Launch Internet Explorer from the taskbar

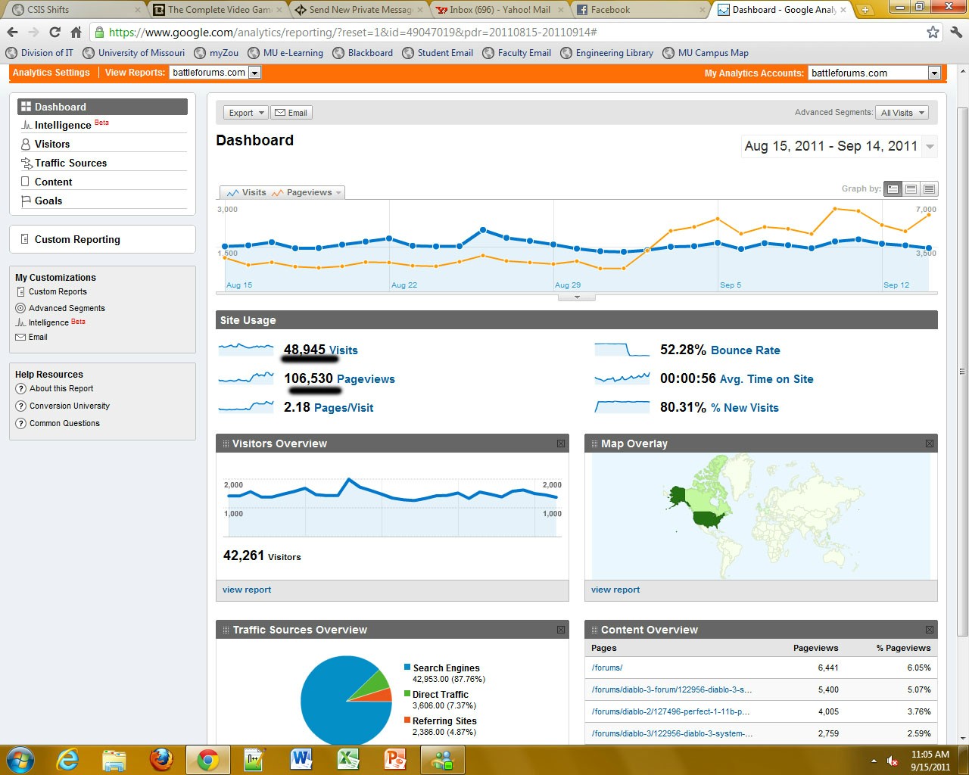pyautogui.click(x=67, y=760)
